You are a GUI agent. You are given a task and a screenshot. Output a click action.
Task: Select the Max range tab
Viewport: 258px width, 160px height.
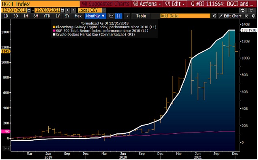[78, 16]
